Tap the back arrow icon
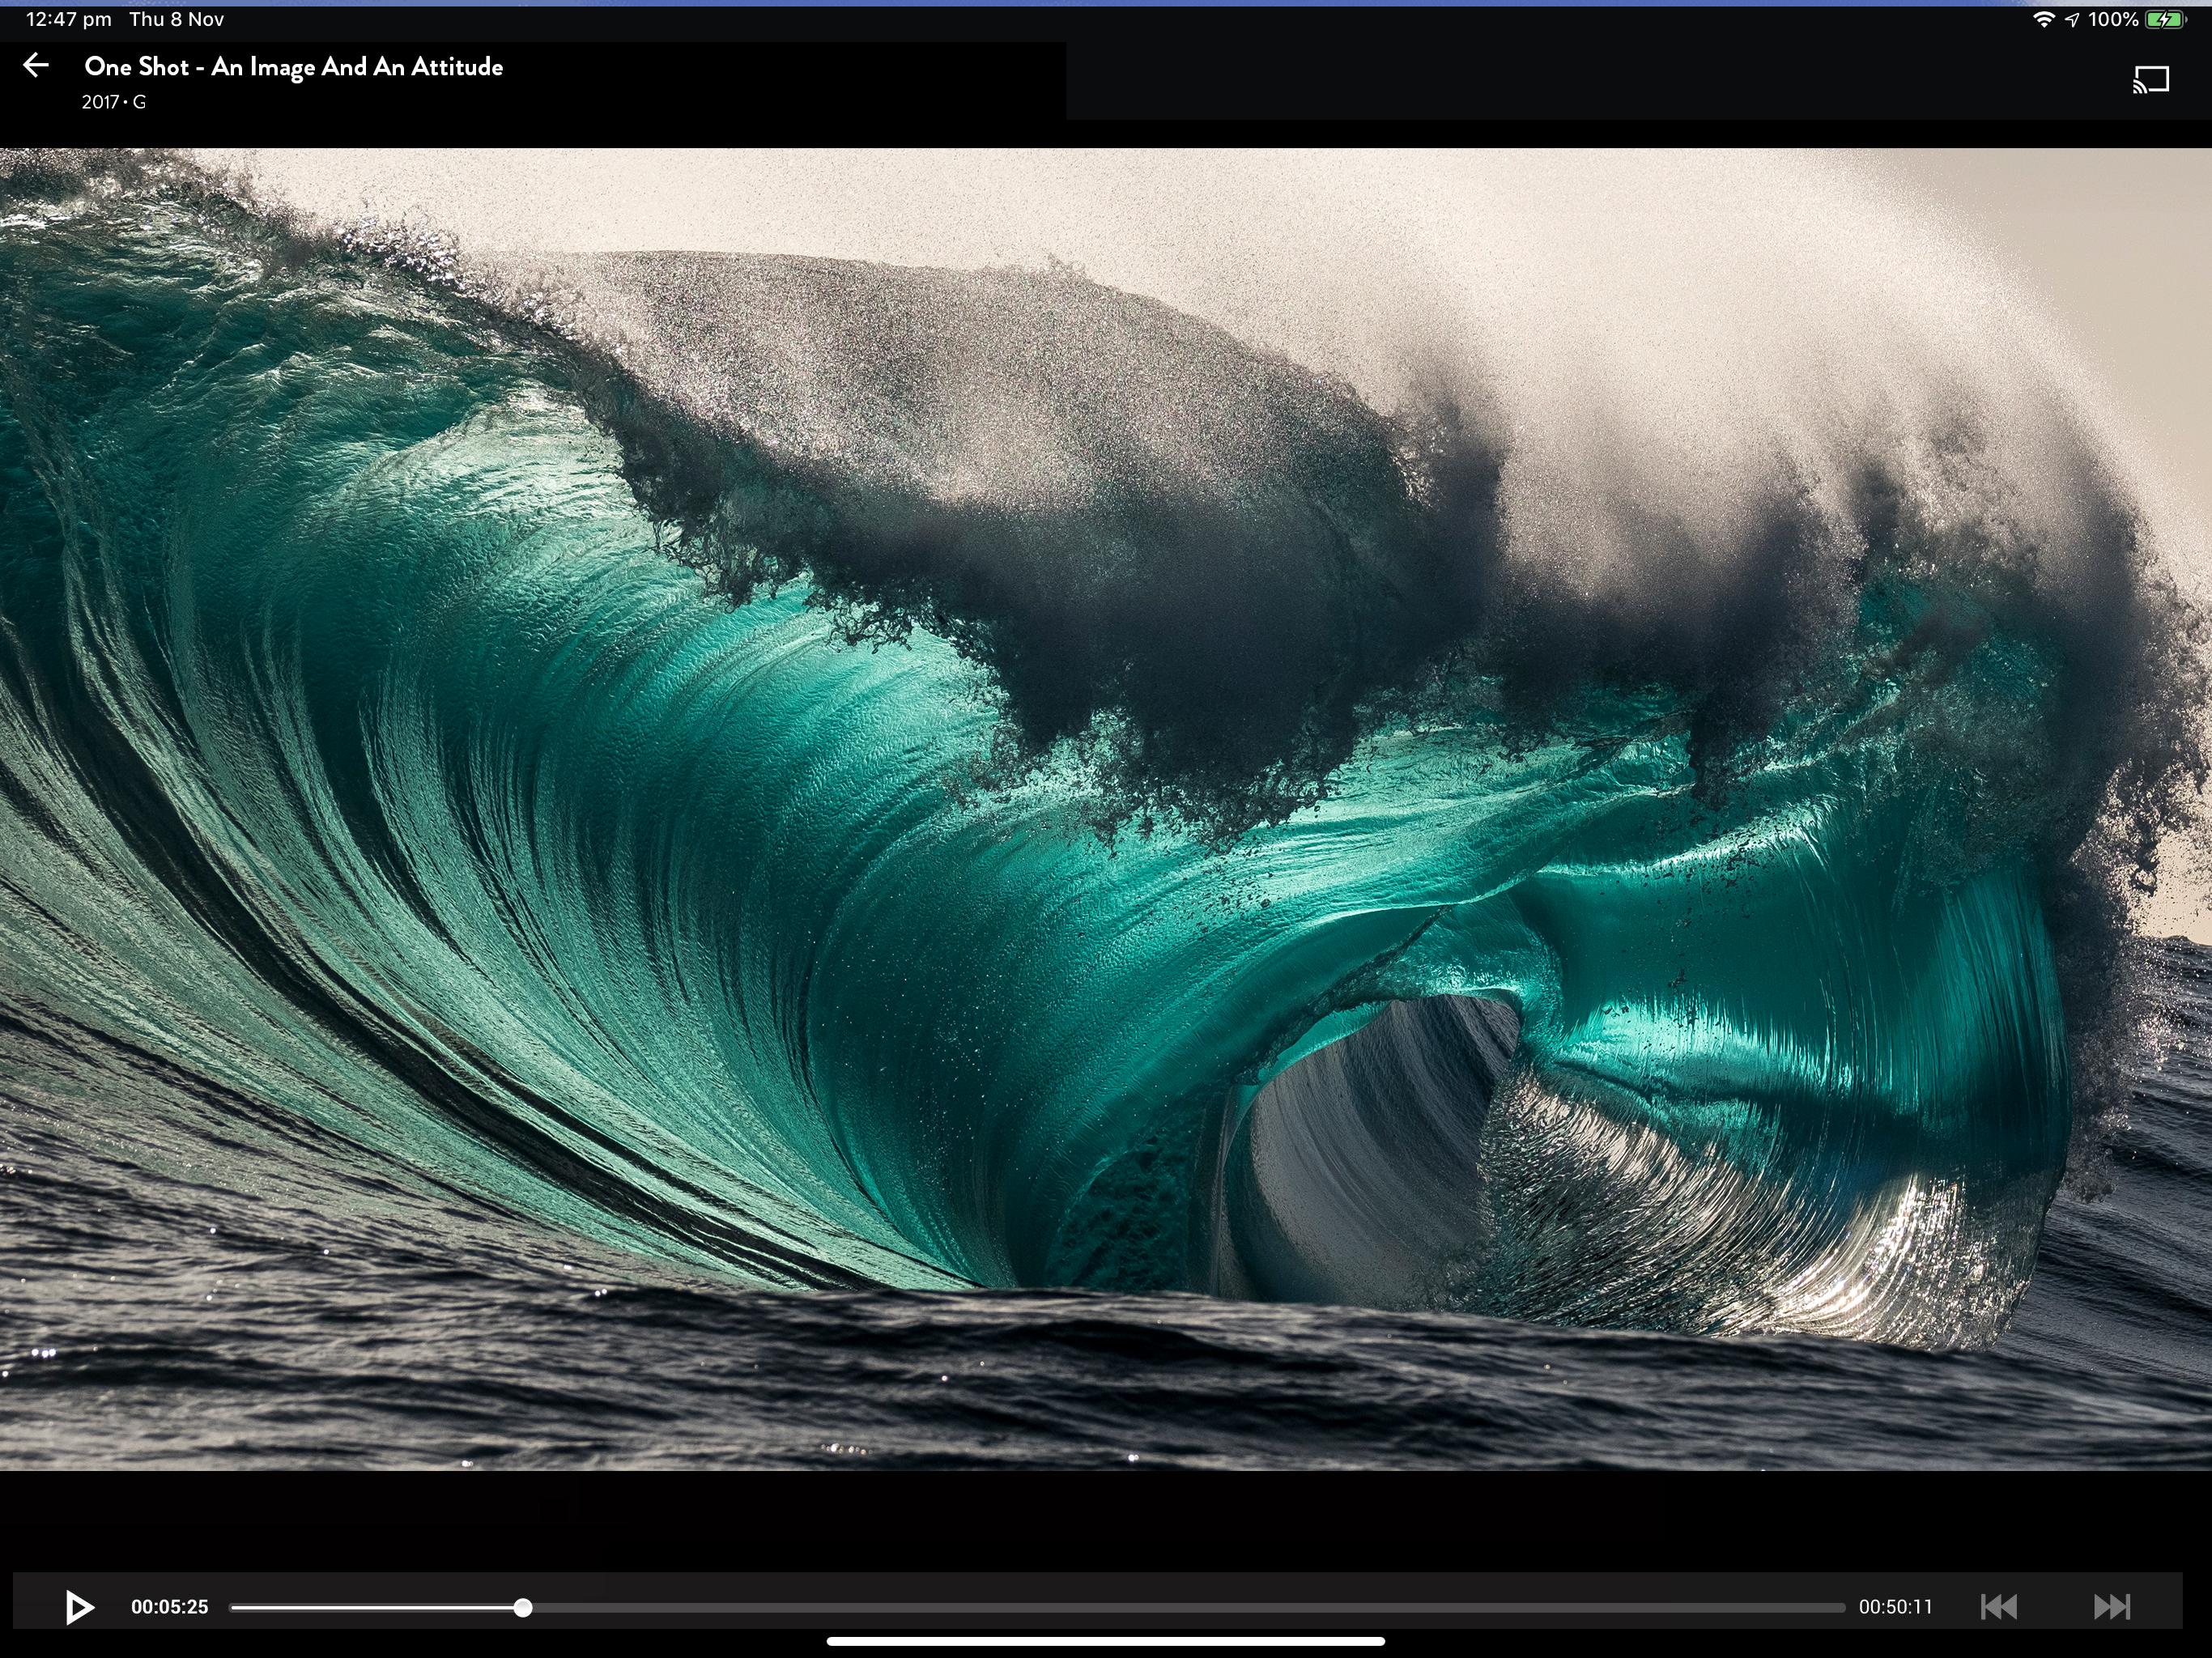2212x1658 pixels. click(x=36, y=66)
